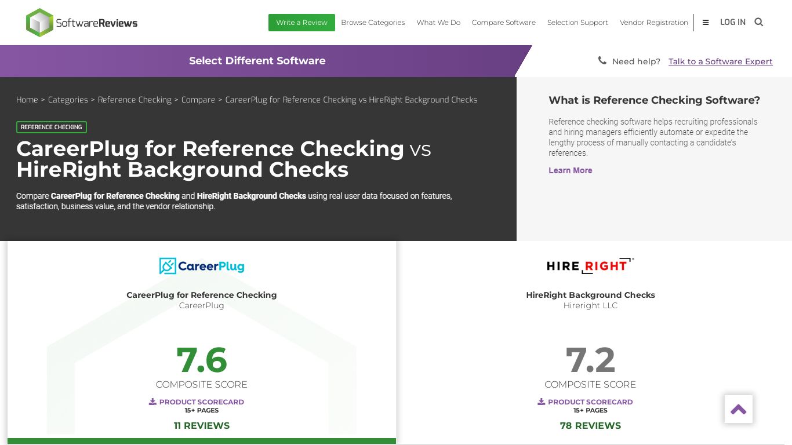The image size is (792, 445).
Task: Open the What We Do menu
Action: pyautogui.click(x=438, y=23)
